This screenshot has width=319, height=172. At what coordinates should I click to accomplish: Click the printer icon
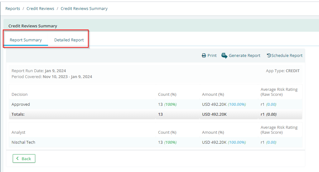(x=204, y=56)
